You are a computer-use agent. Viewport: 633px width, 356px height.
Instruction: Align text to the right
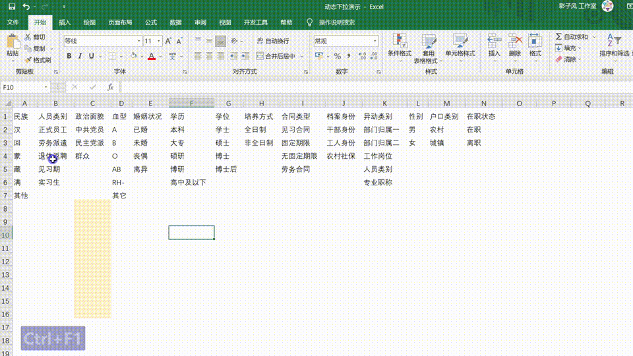220,56
